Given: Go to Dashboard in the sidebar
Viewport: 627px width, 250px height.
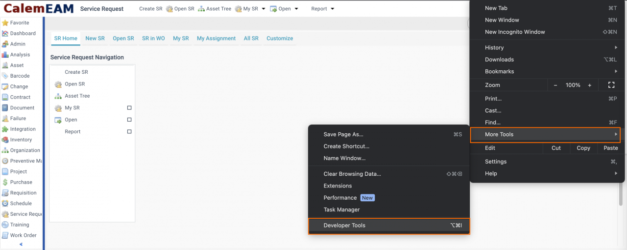Looking at the screenshot, I should (19, 33).
